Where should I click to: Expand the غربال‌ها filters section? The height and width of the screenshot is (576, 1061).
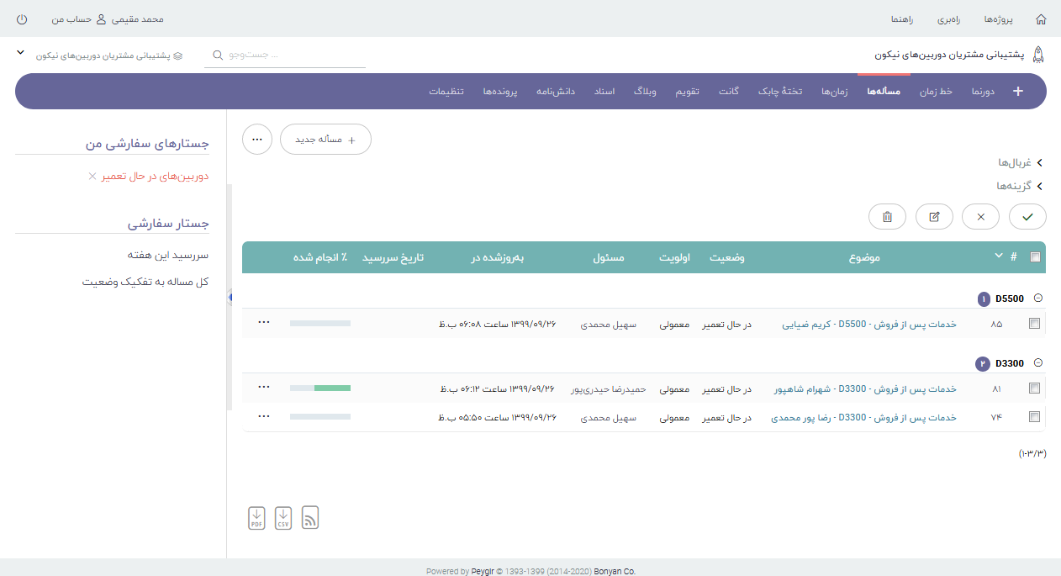[1020, 162]
